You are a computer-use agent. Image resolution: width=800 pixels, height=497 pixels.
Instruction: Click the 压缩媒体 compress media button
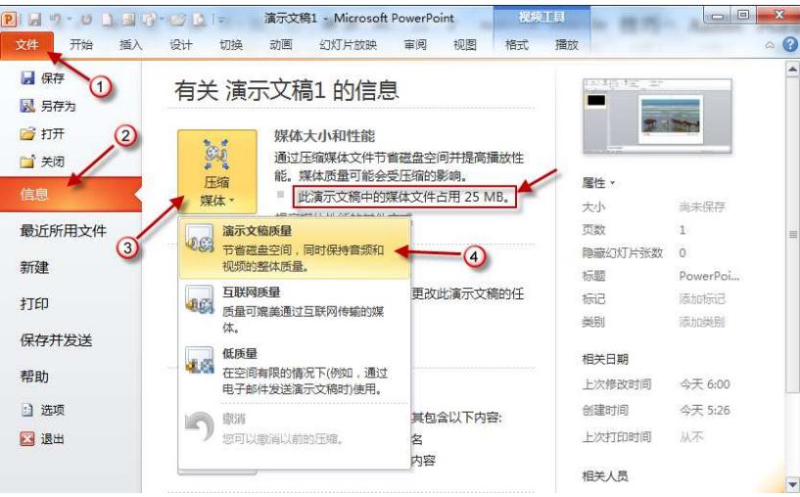pyautogui.click(x=215, y=170)
